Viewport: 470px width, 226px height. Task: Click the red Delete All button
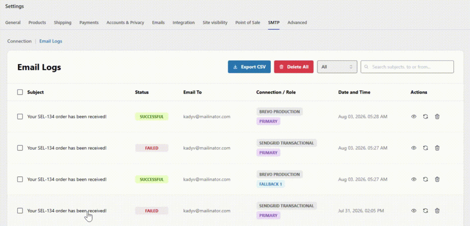(294, 67)
